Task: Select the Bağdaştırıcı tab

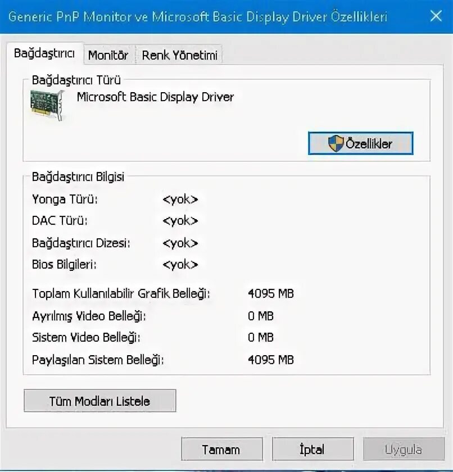Action: (x=44, y=53)
